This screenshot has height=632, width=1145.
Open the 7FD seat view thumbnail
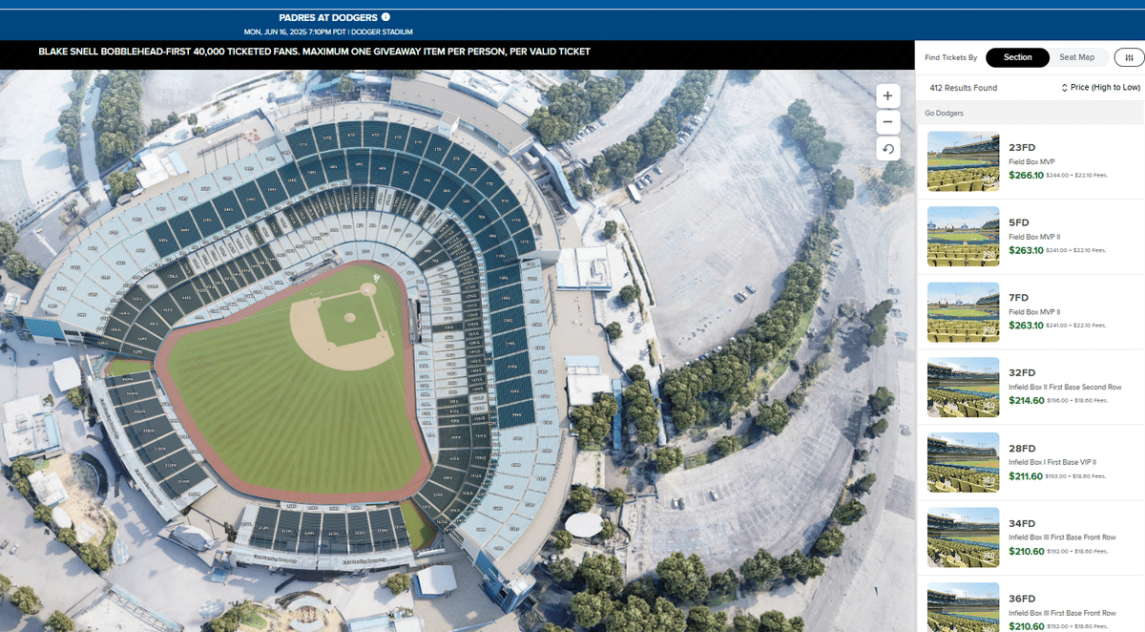pos(964,311)
